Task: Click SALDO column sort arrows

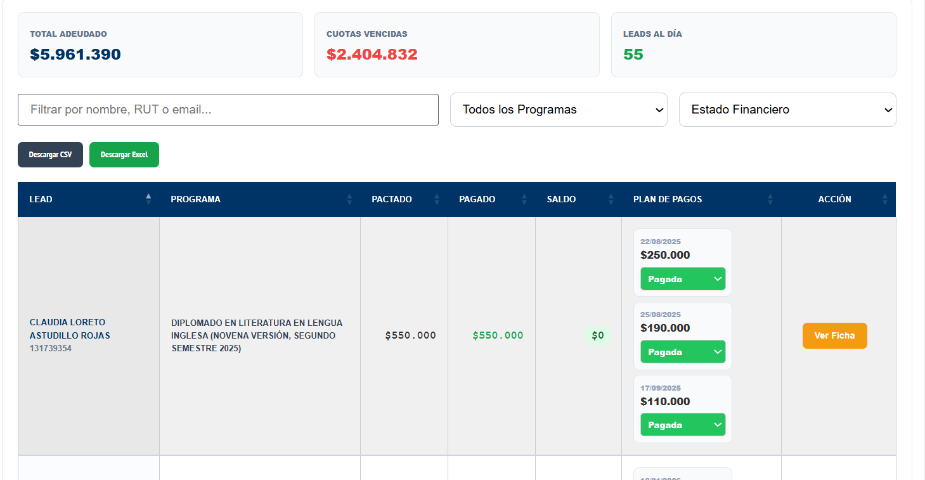Action: 611,199
